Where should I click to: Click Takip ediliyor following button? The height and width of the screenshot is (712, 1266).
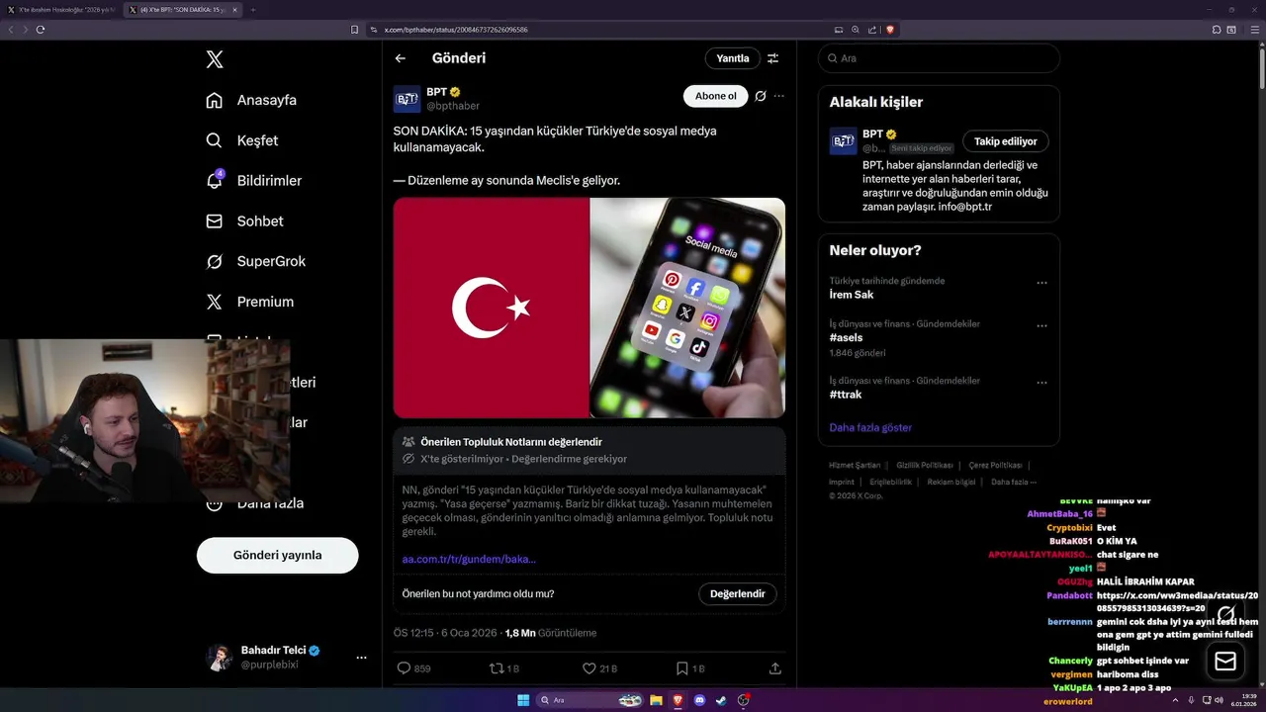(1006, 141)
